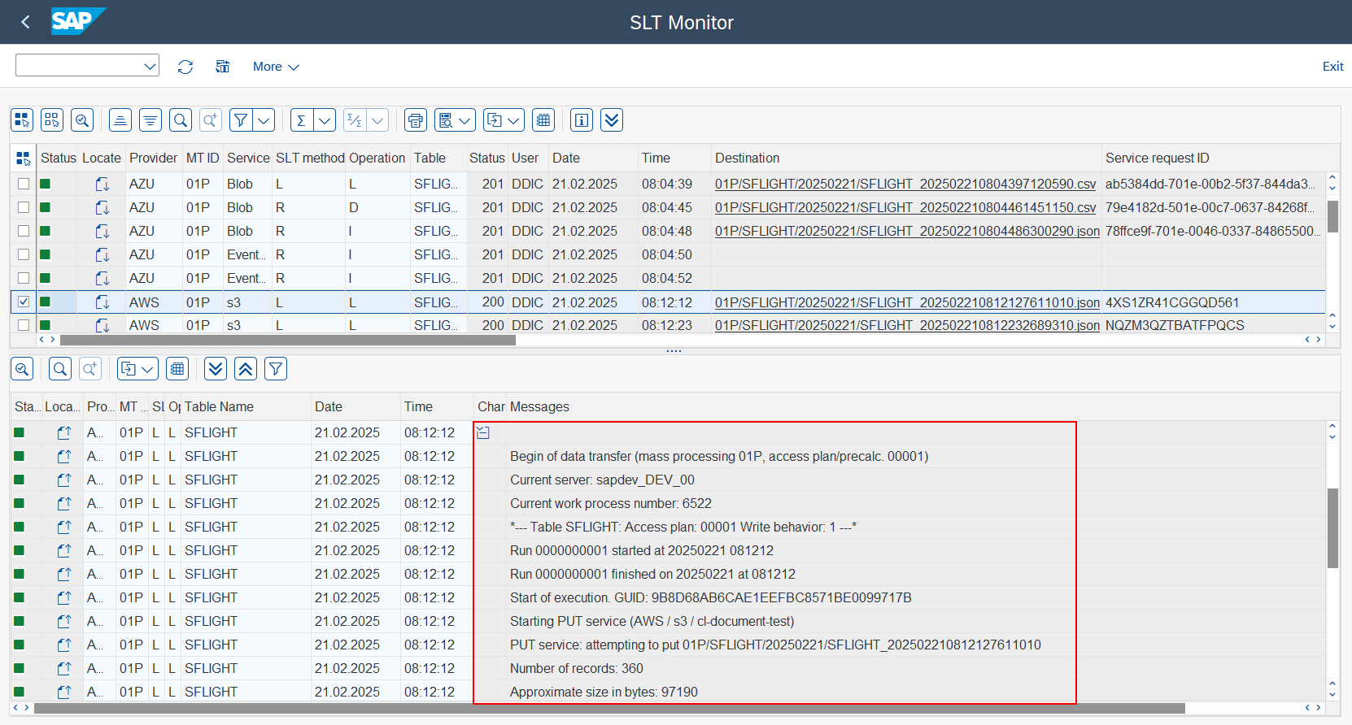Open destination link ending 4486300290.json
This screenshot has height=725, width=1352.
click(x=907, y=231)
